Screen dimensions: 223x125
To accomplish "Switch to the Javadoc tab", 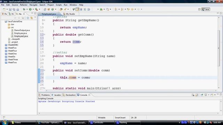I will 56,95.
